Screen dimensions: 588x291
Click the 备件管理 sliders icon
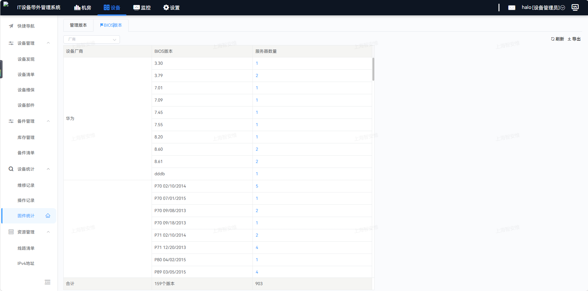click(11, 121)
